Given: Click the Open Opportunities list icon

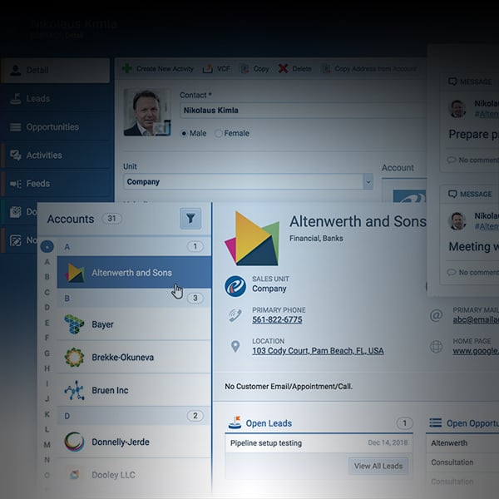Looking at the screenshot, I should tap(435, 422).
